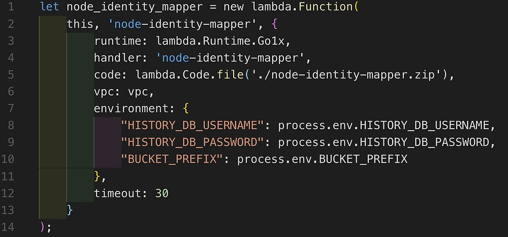Image resolution: width=508 pixels, height=237 pixels.
Task: Click 'file' method in lambda.Code.file
Action: pyautogui.click(x=230, y=75)
